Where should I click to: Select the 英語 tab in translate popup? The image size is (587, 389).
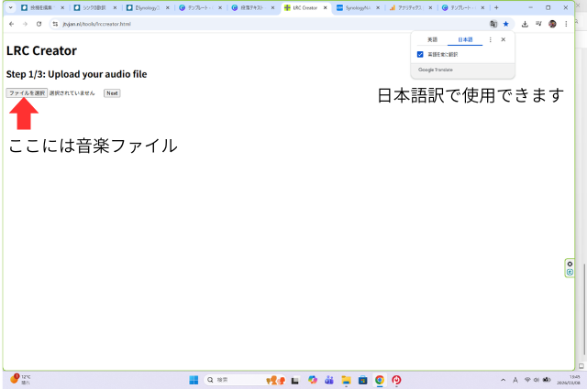click(432, 40)
